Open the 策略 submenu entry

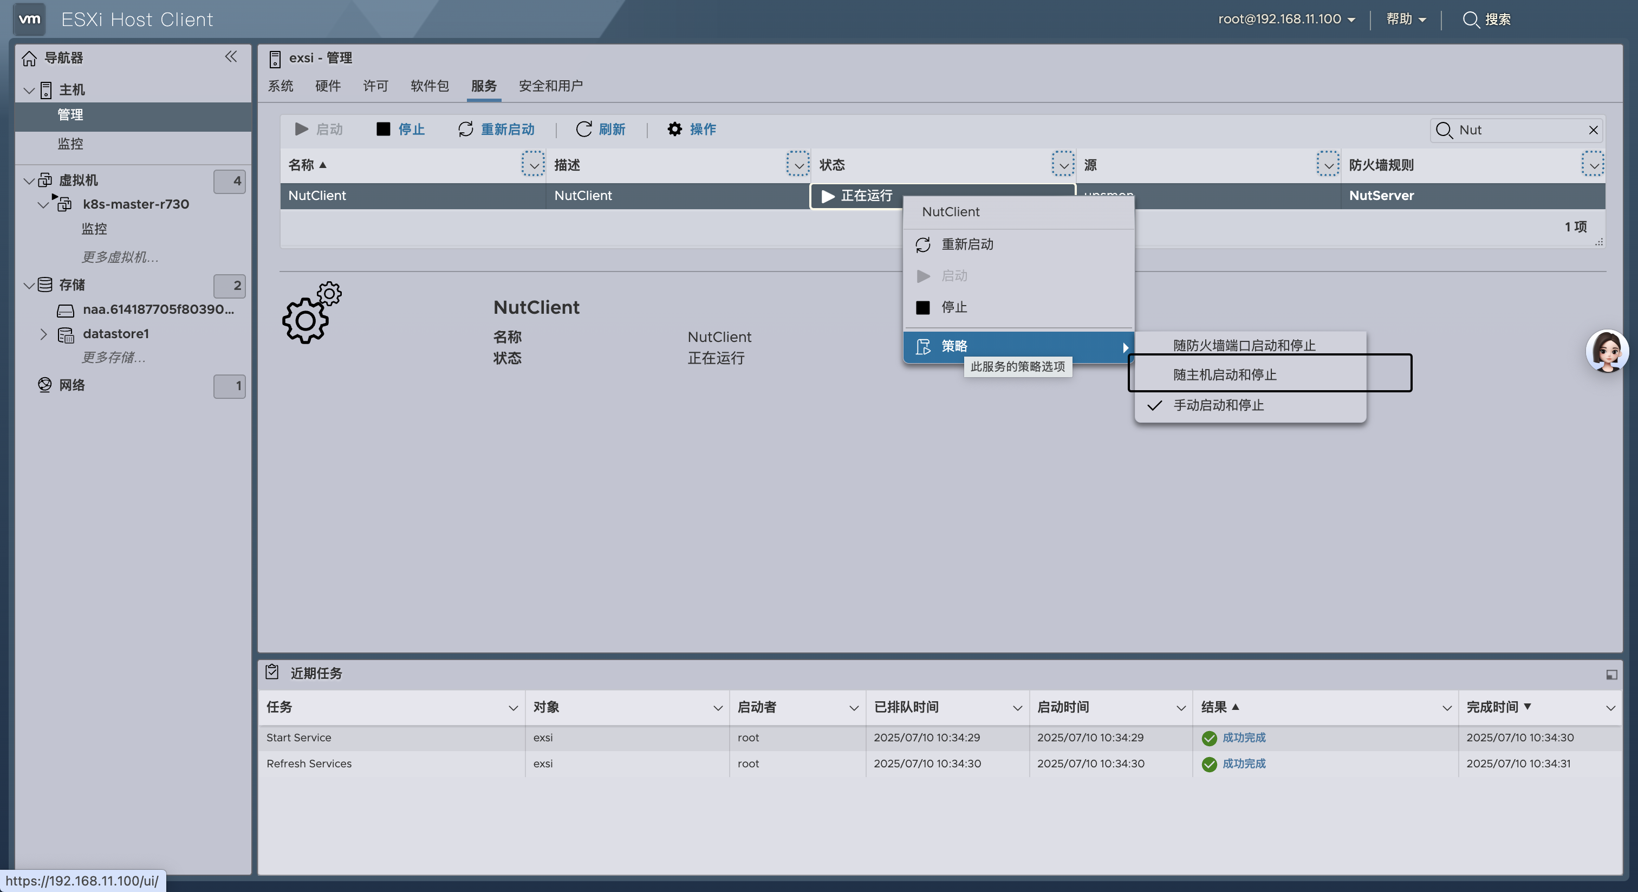(x=1019, y=346)
